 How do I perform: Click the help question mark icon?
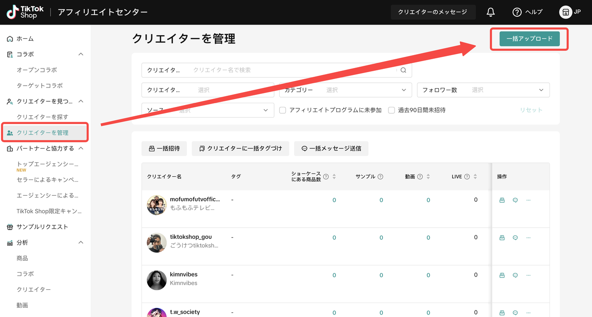(x=517, y=12)
